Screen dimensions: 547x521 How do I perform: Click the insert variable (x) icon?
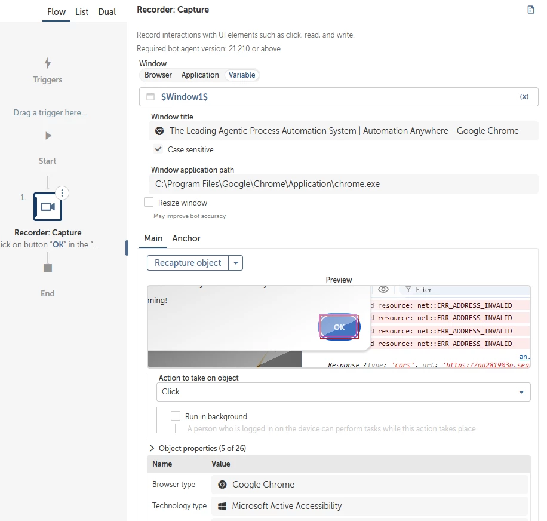524,97
